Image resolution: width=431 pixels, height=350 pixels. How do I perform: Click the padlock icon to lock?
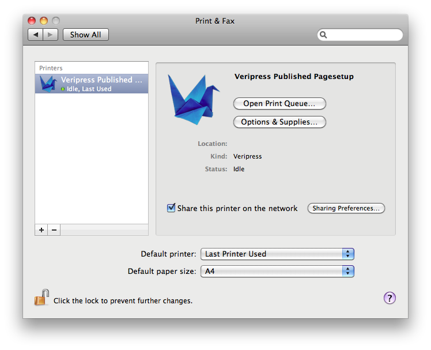pos(42,298)
